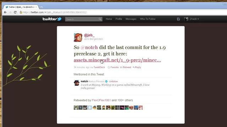Click the first retweeter avatar
Image resolution: width=227 pixels, height=127 pixels.
point(76,108)
